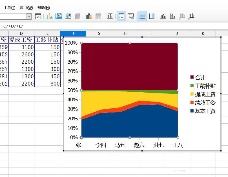The image size is (228, 177).
Task: Open the Legend settings icon
Action: (x=131, y=16)
